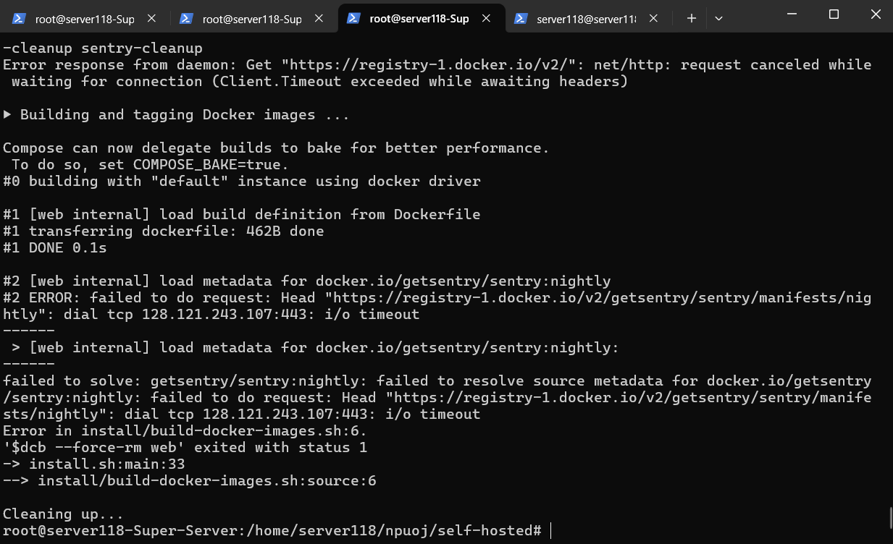Click the terminal vertical scrollbar thumb
Screen dimensions: 893x544
pos(889,518)
